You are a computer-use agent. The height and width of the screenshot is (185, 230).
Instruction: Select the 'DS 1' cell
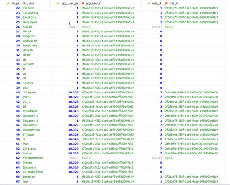26,88
